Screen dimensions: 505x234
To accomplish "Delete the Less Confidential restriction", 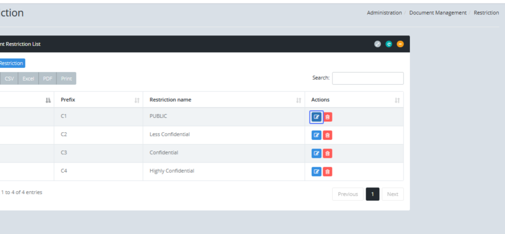I will [328, 135].
